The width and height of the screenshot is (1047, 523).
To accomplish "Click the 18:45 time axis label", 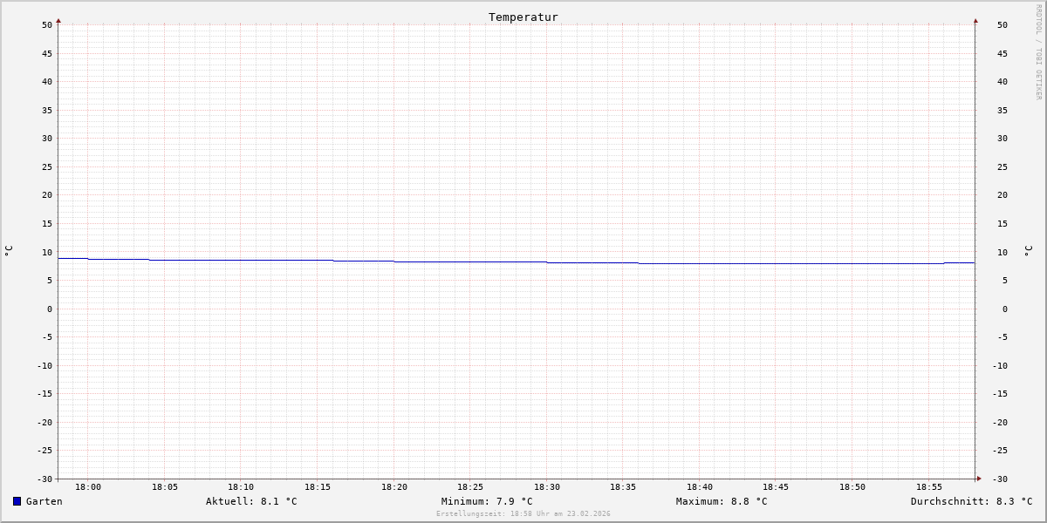I will (777, 486).
